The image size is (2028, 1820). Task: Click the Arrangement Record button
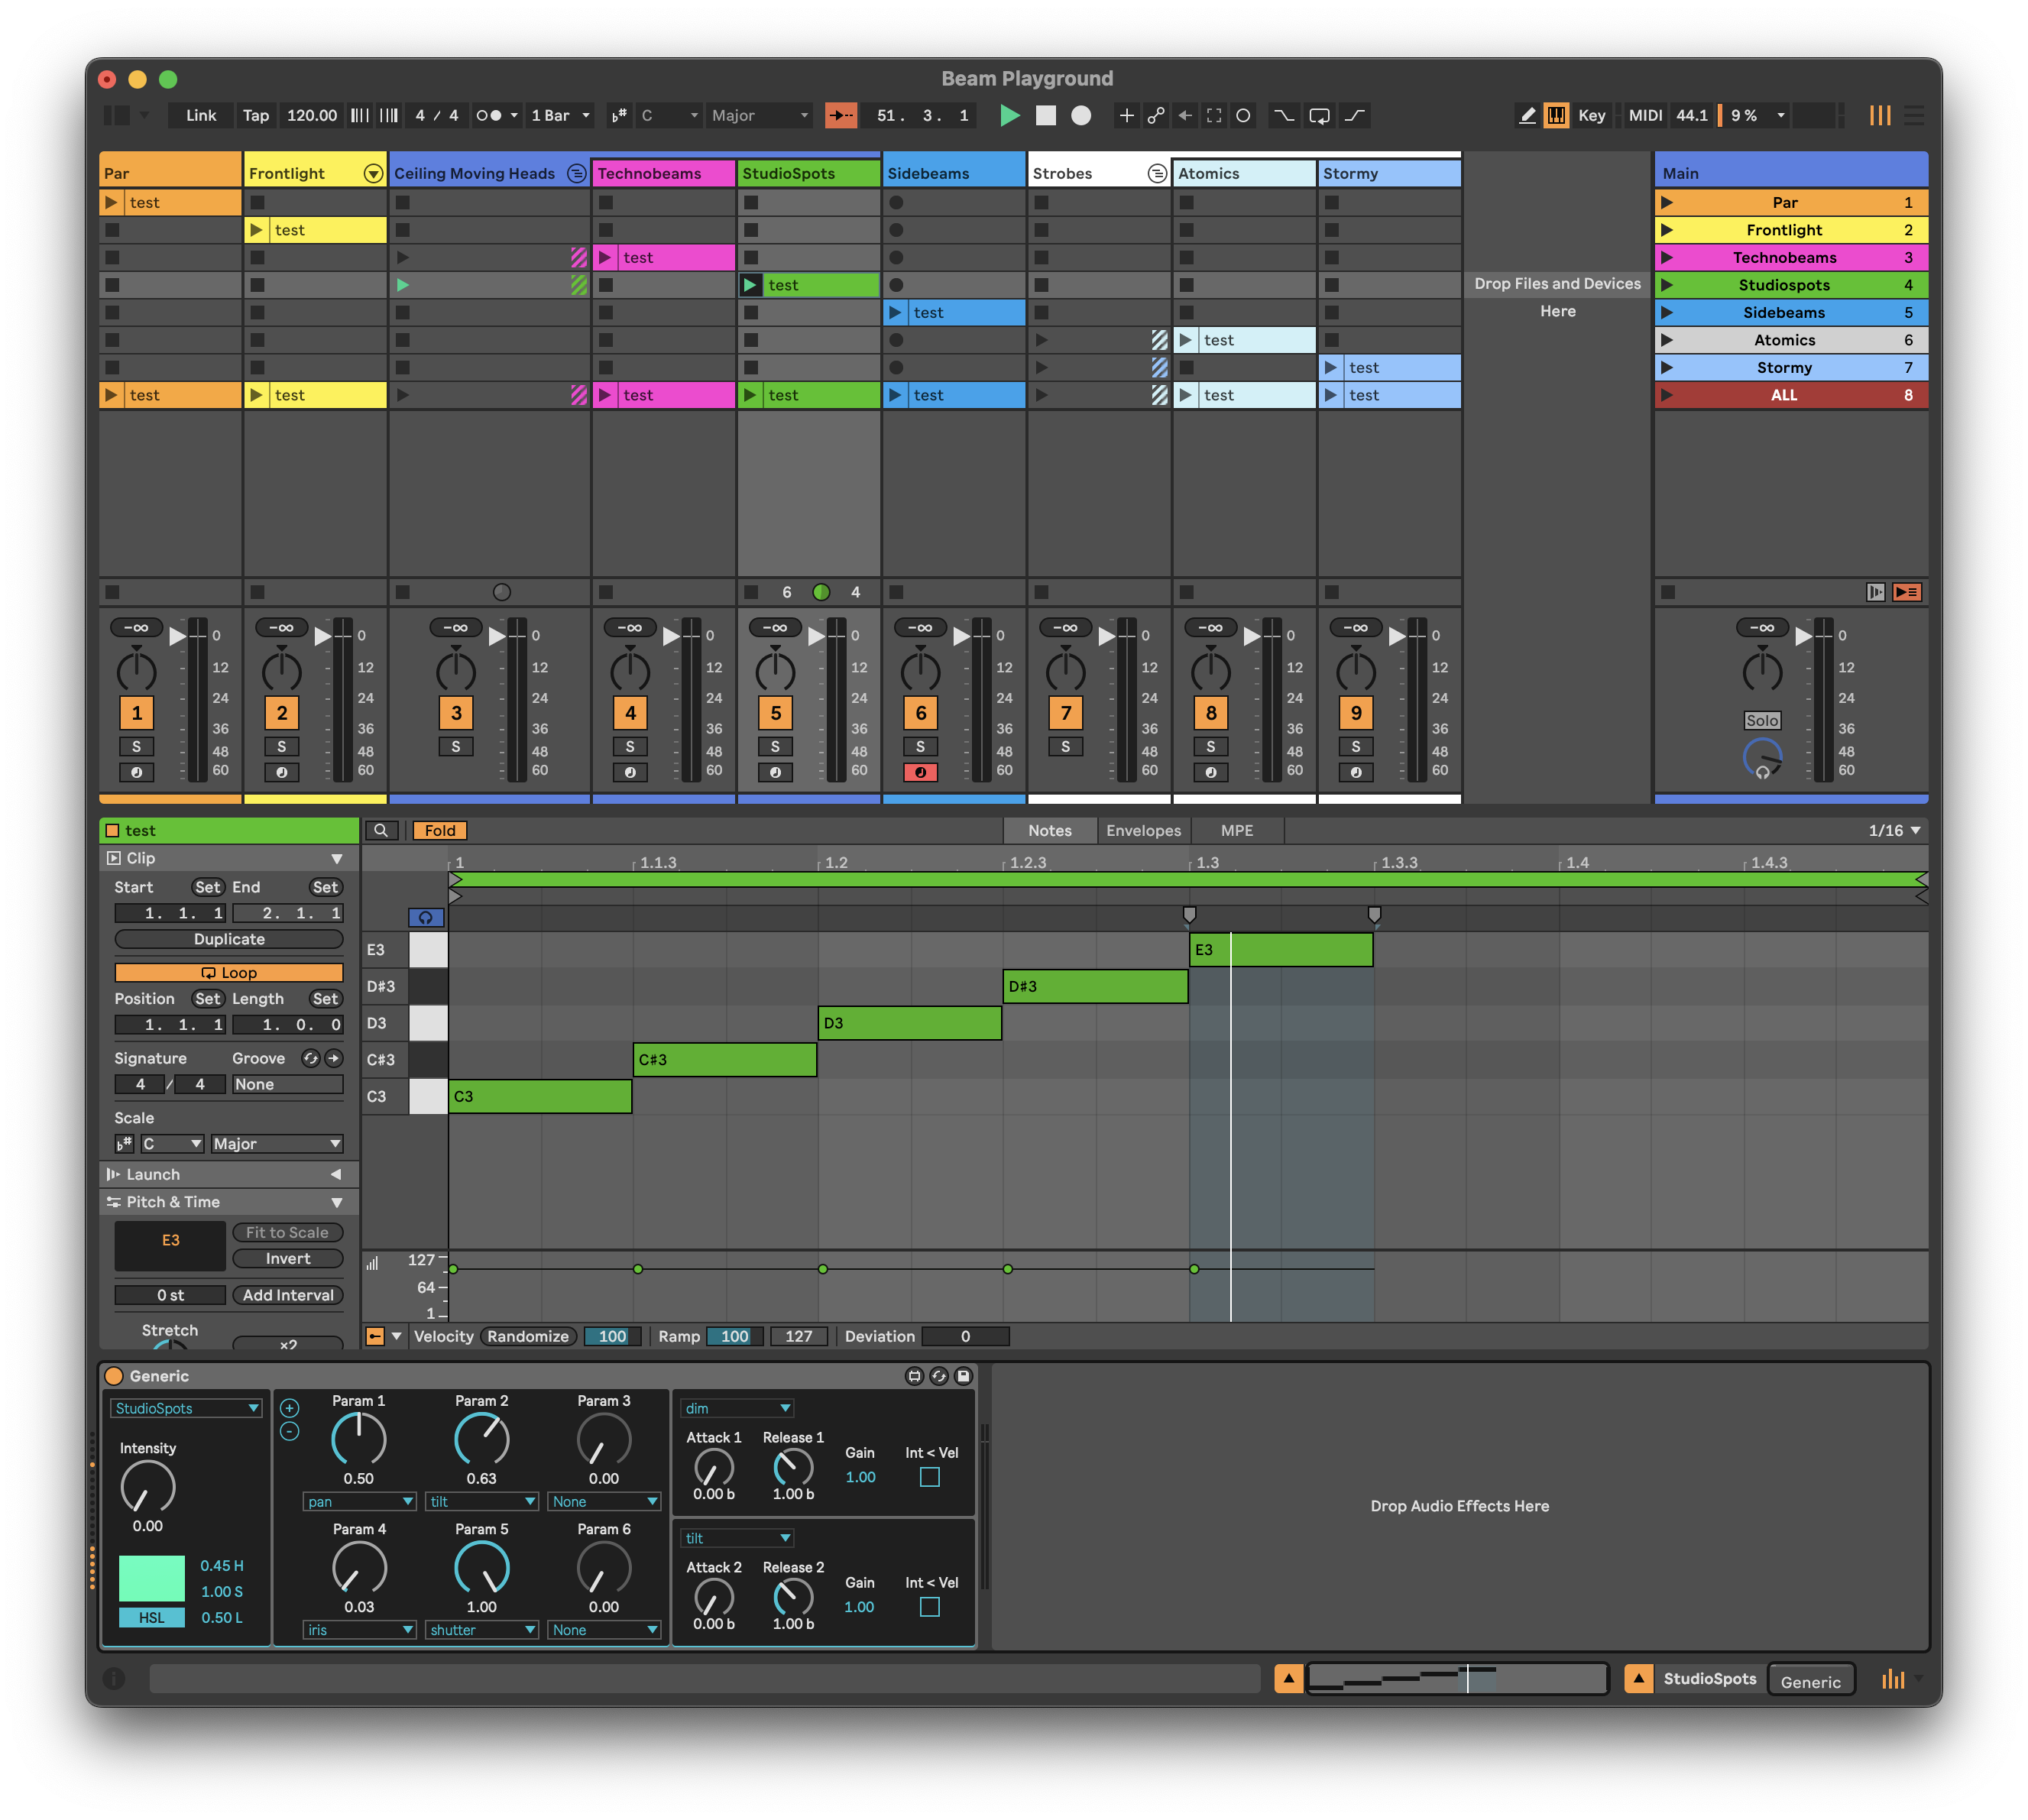[x=1081, y=116]
